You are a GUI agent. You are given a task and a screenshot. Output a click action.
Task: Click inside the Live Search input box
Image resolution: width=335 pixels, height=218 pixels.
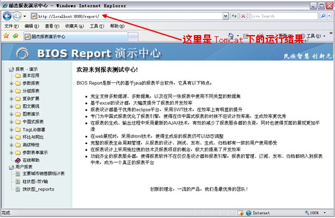pos(284,16)
